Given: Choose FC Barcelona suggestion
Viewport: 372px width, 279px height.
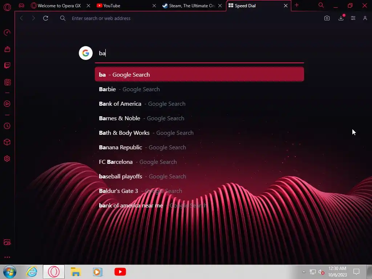Looking at the screenshot, I should coord(199,162).
